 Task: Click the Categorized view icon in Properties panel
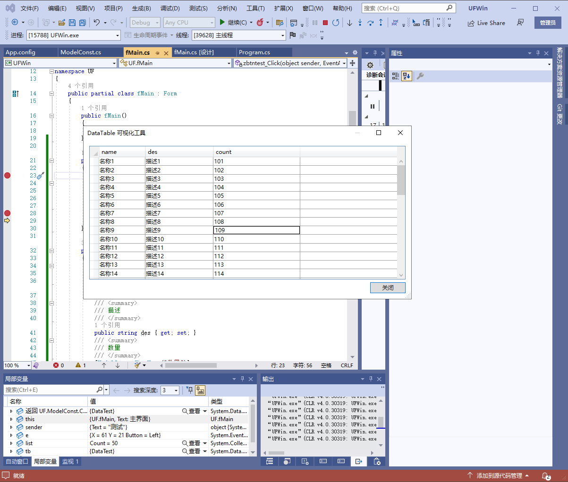[x=396, y=76]
